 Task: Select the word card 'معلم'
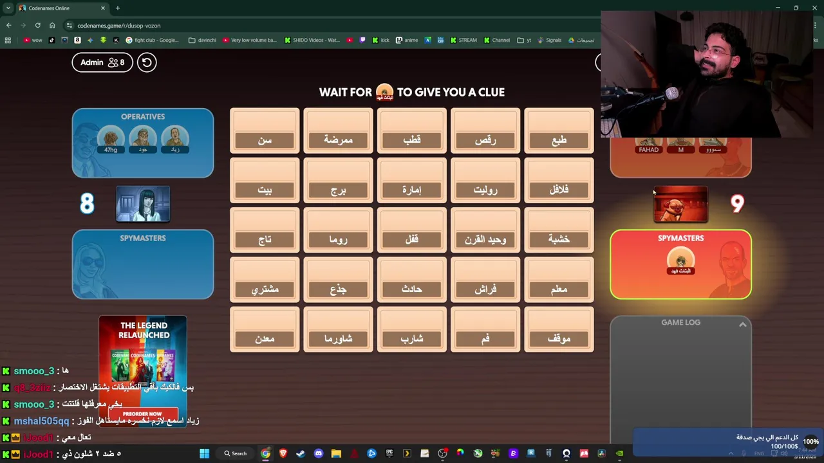(559, 280)
